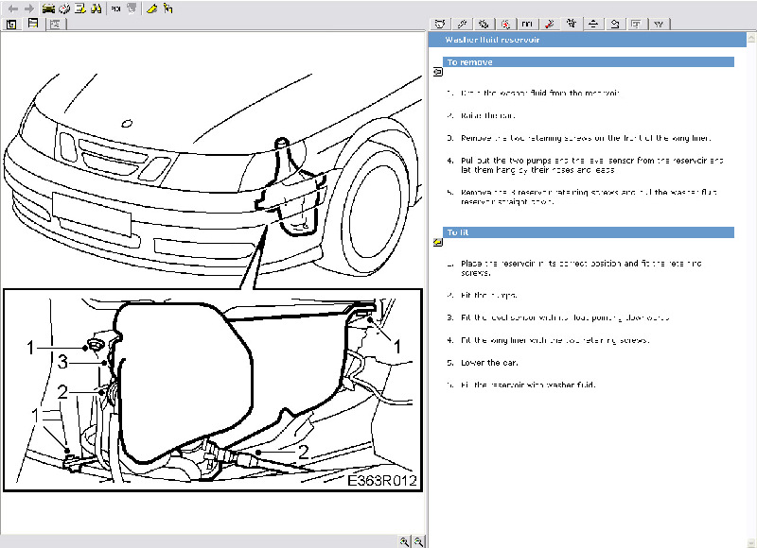The height and width of the screenshot is (548, 757).
Task: Select the last tab in right panel
Action: (x=658, y=25)
